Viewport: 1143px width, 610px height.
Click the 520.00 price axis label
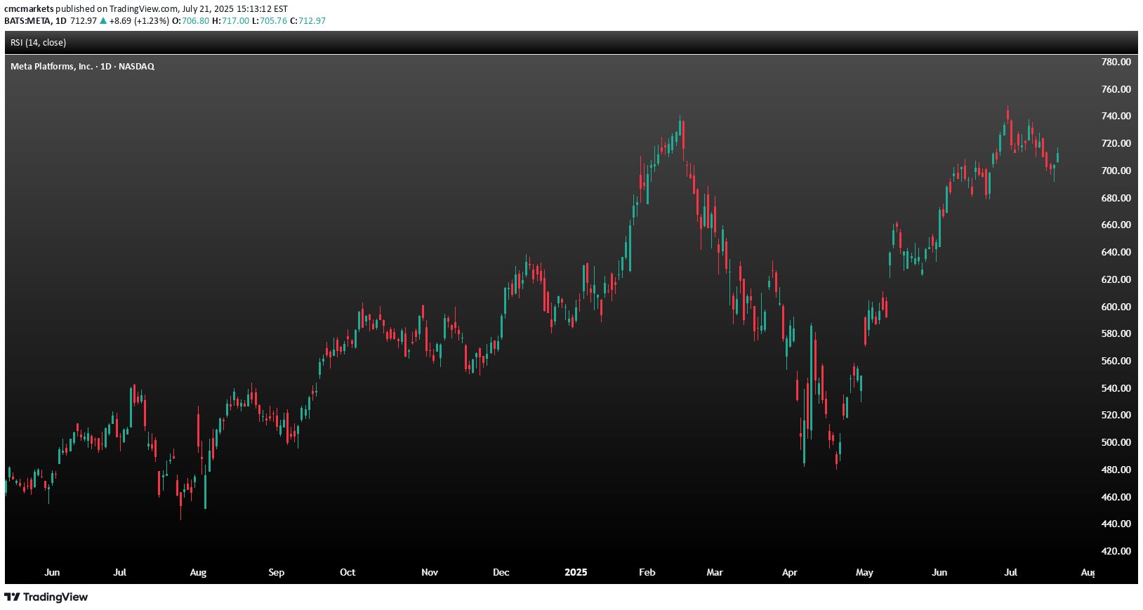coord(1116,415)
